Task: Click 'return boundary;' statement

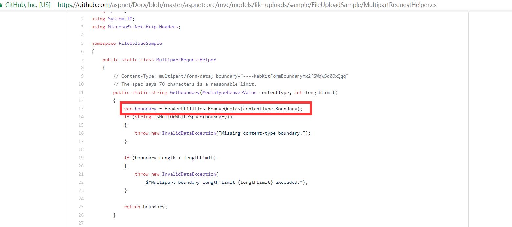Action: click(x=146, y=207)
